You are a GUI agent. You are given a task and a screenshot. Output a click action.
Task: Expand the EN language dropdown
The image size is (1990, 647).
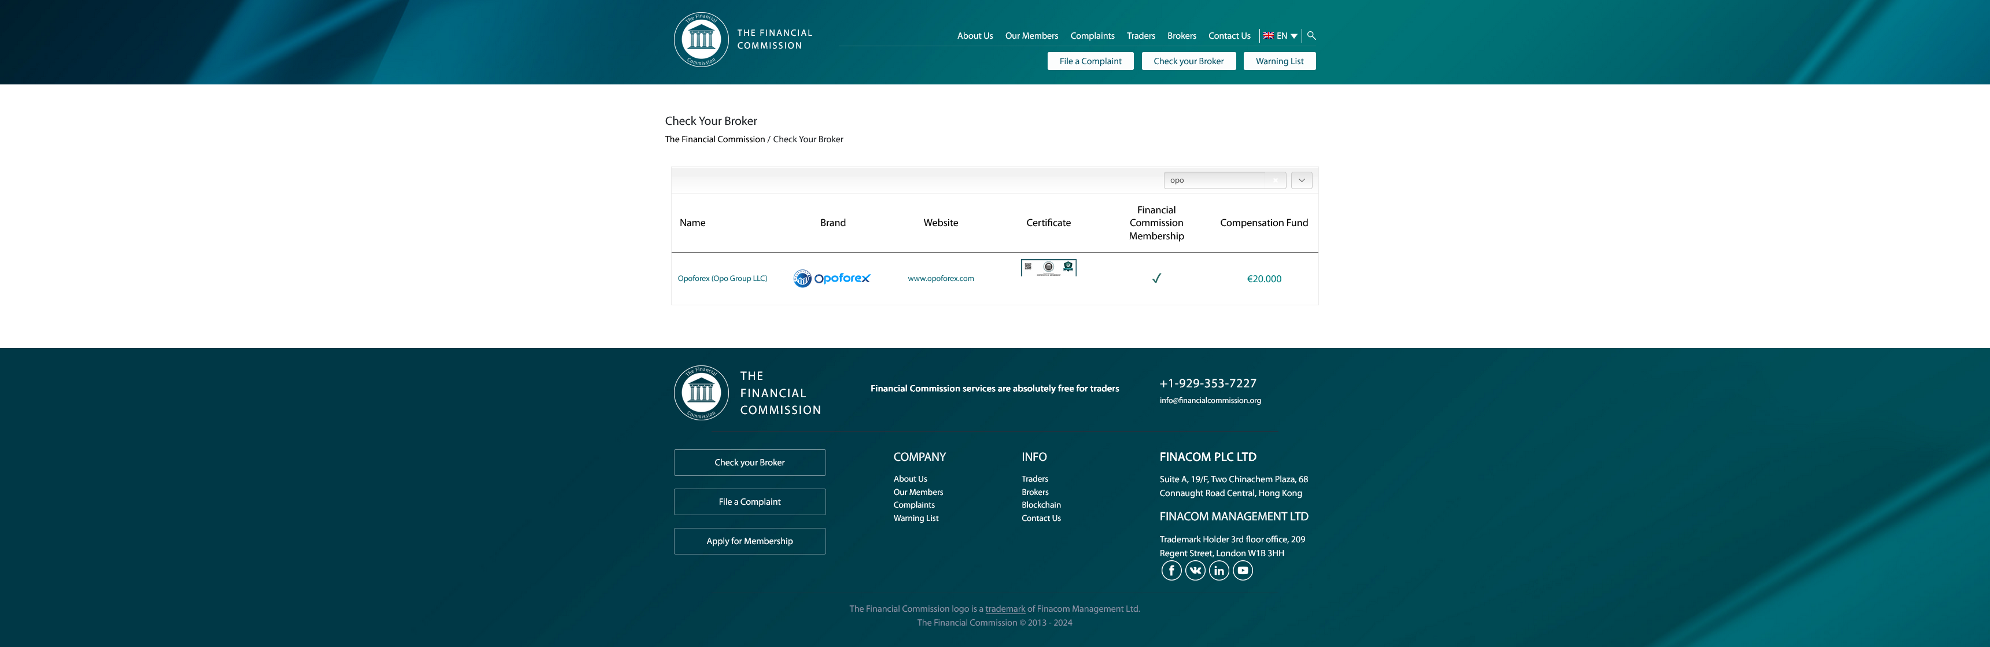1294,36
